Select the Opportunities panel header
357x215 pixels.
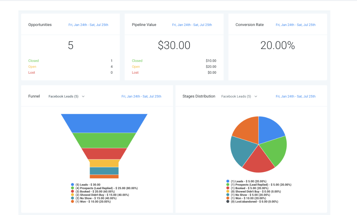pos(40,24)
